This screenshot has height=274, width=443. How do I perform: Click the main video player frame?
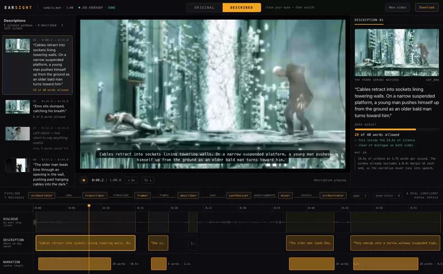(x=213, y=94)
